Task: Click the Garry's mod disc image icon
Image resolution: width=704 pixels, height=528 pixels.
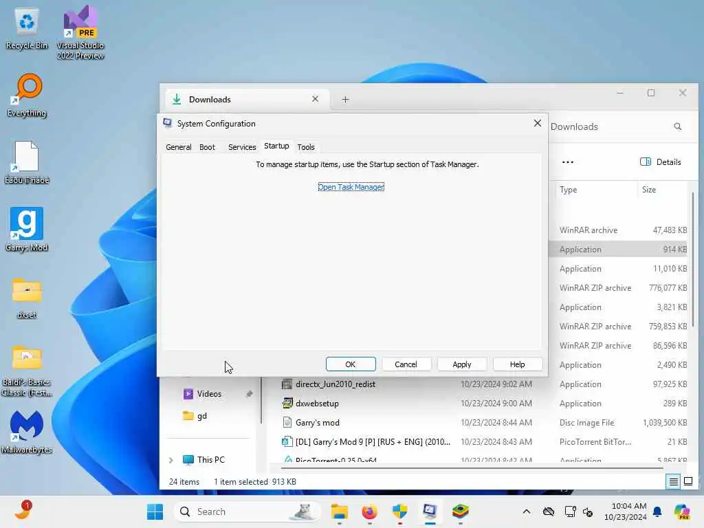Action: 287,423
